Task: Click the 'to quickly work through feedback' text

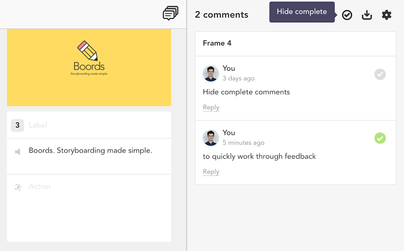Action: tap(259, 157)
